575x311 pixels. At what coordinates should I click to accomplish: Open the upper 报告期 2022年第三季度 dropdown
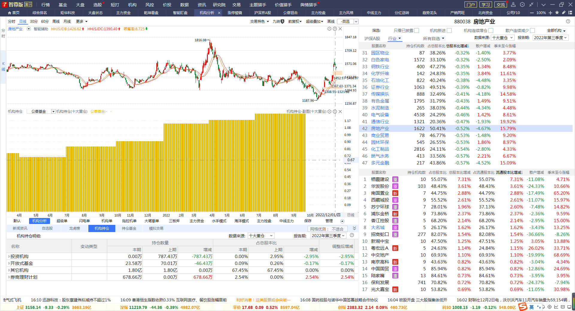(550, 38)
